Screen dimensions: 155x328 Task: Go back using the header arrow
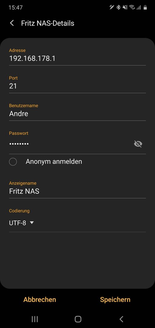[x=12, y=23]
